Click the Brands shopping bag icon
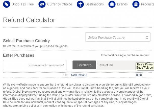The height and width of the screenshot is (109, 154). pos(112,4)
